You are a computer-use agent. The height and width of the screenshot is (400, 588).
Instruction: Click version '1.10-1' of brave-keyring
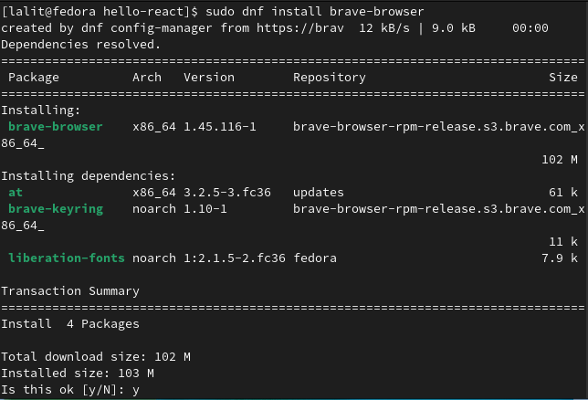point(205,209)
